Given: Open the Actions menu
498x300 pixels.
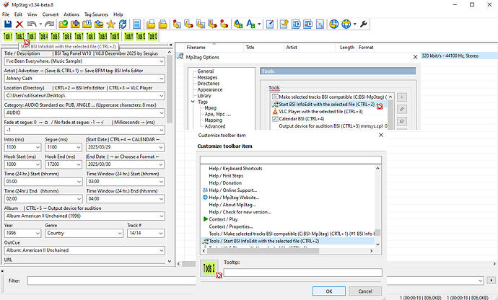Looking at the screenshot, I should pyautogui.click(x=71, y=14).
